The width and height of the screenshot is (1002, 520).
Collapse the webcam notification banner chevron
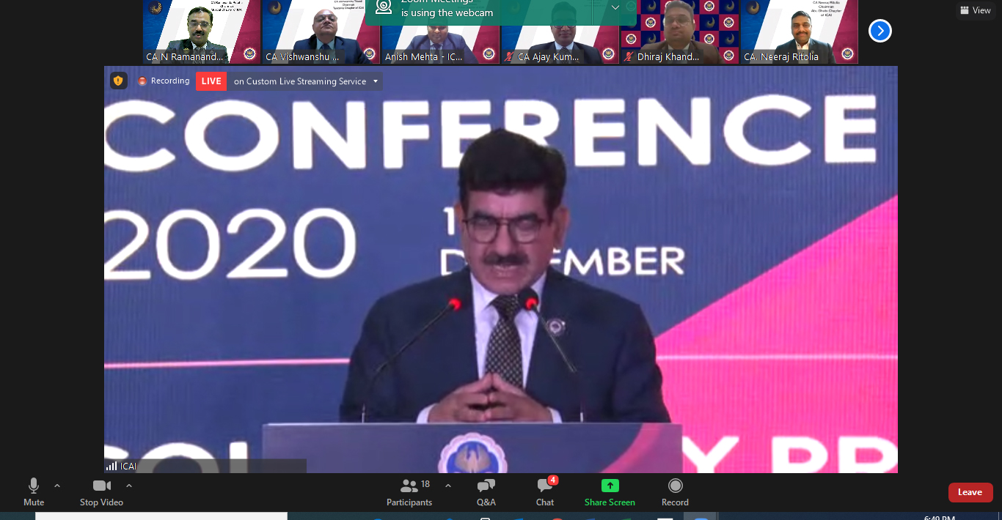coord(615,7)
